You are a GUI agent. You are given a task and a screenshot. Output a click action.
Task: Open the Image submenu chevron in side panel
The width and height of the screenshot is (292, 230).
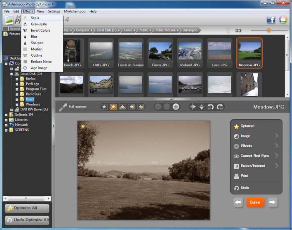point(277,136)
